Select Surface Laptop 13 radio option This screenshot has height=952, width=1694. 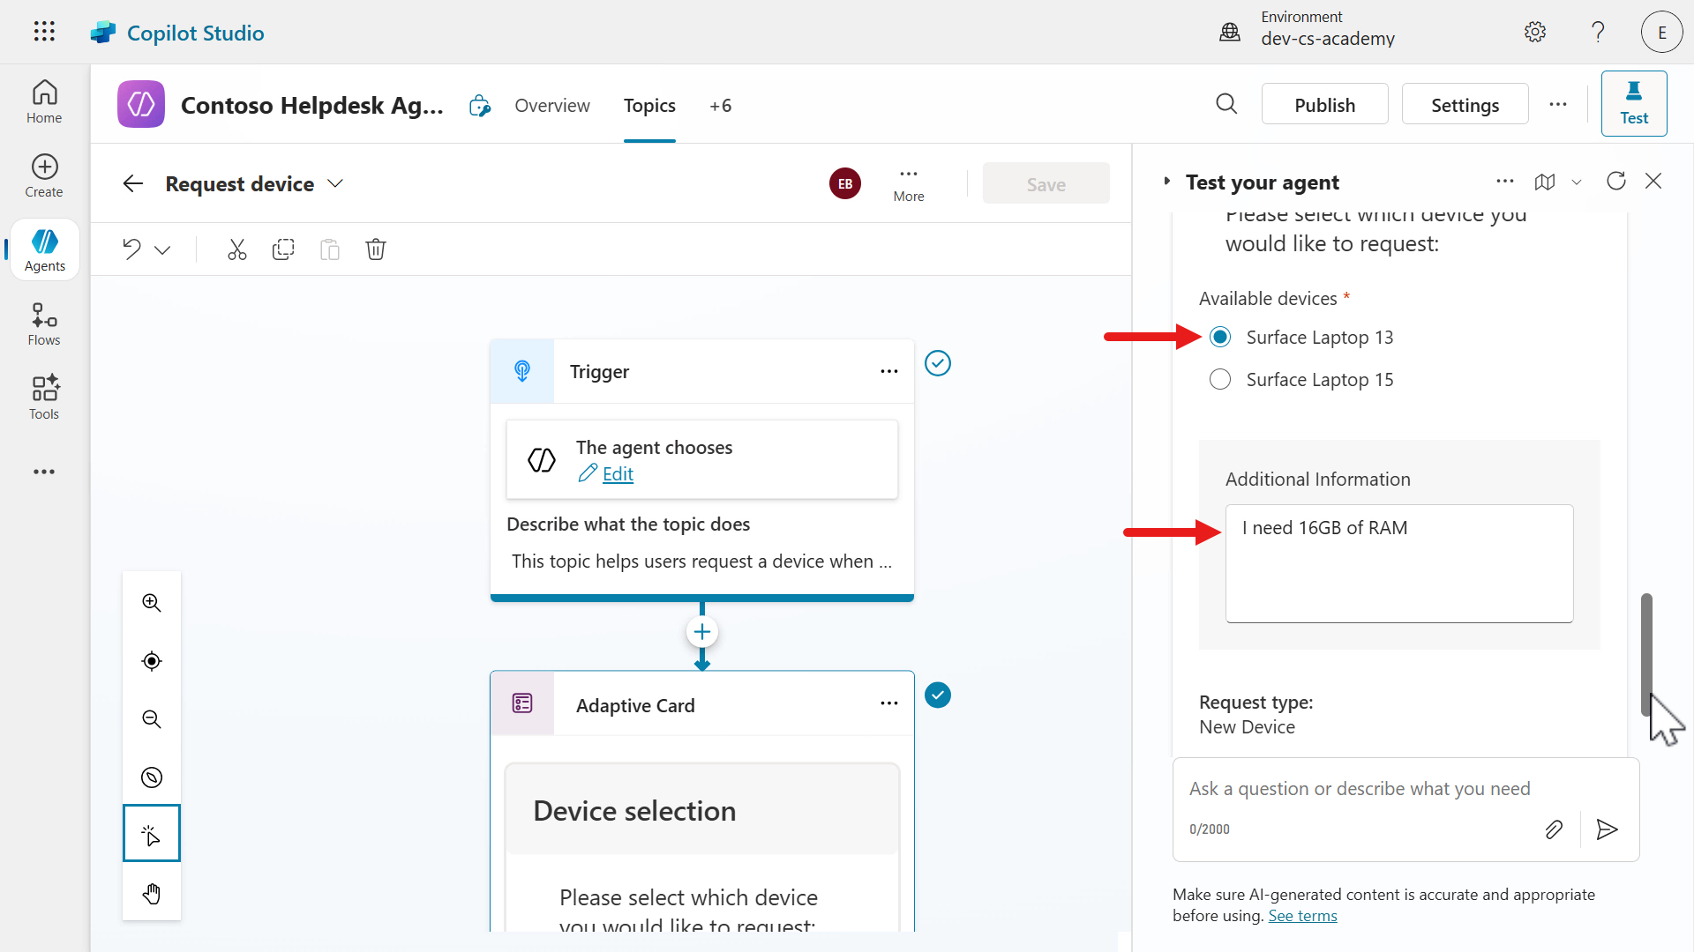click(1220, 338)
